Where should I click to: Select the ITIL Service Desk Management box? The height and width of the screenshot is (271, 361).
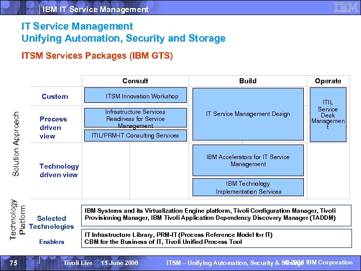[x=328, y=114]
